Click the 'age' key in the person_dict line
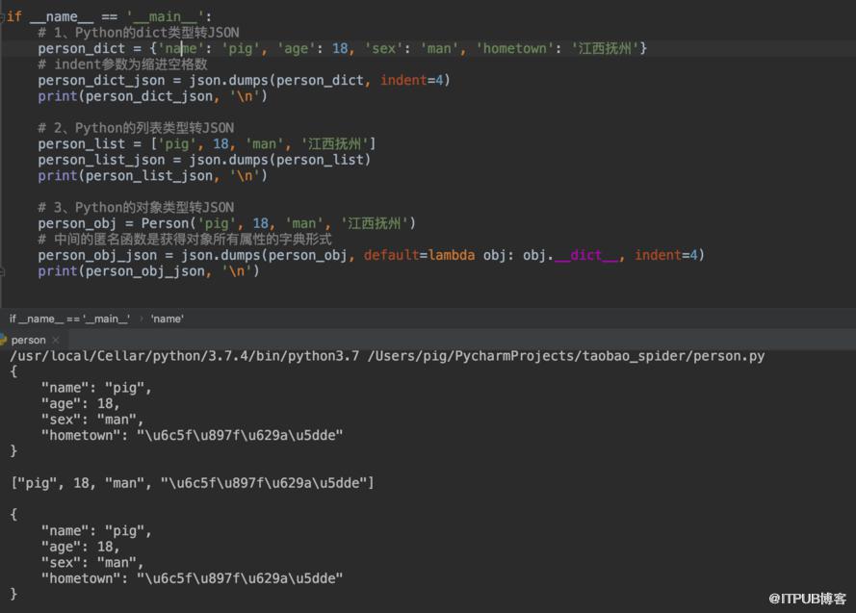This screenshot has height=613, width=856. (x=297, y=48)
